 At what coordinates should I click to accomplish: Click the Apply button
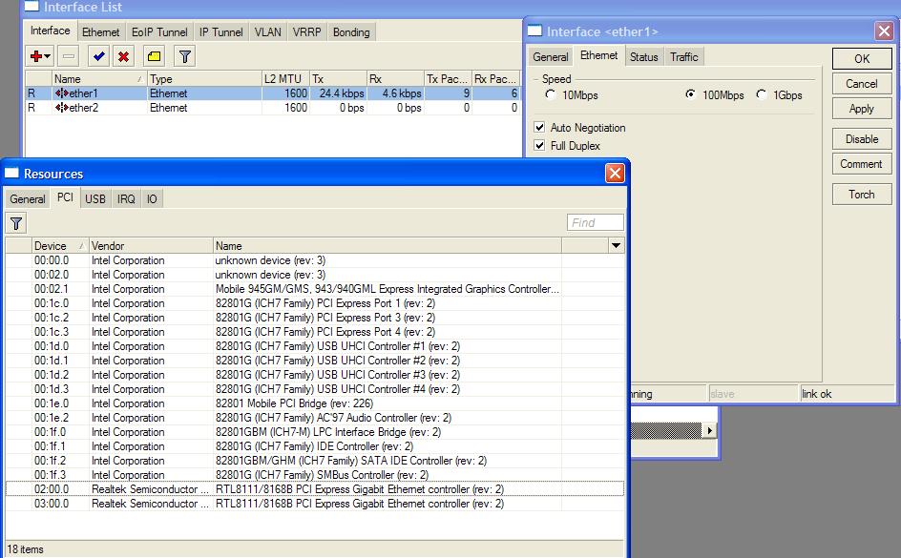[x=861, y=109]
